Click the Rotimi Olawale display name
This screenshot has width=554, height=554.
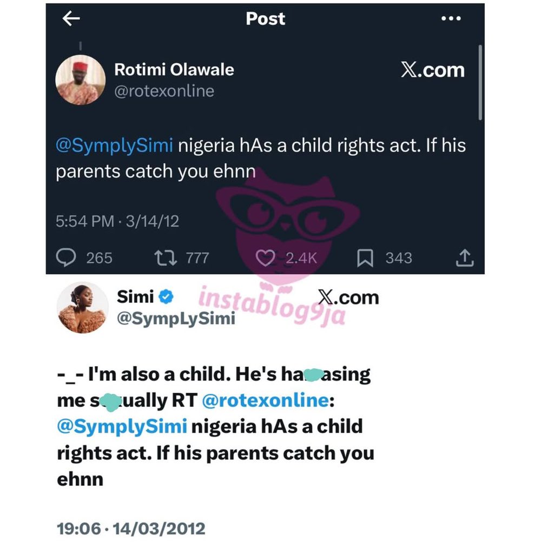point(174,70)
